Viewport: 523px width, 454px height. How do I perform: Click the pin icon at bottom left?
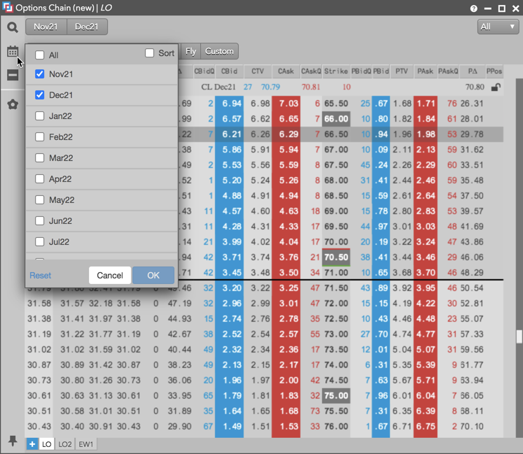(13, 441)
